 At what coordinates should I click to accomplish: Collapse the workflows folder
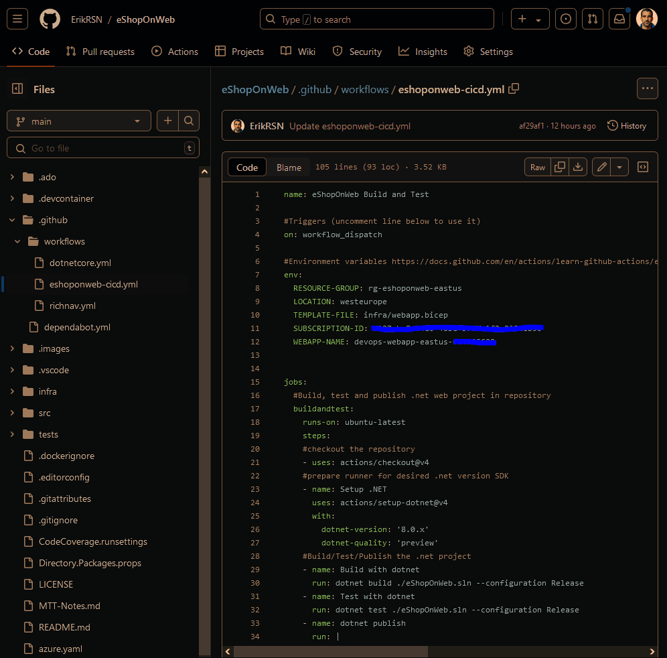pyautogui.click(x=17, y=241)
